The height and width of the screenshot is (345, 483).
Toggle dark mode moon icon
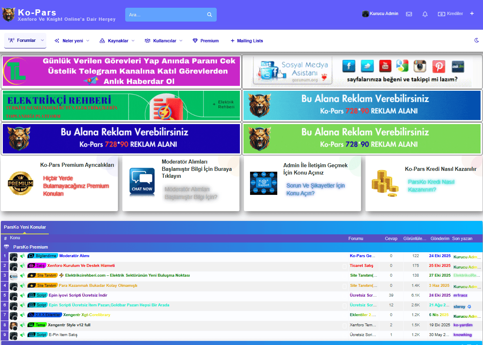click(x=476, y=40)
